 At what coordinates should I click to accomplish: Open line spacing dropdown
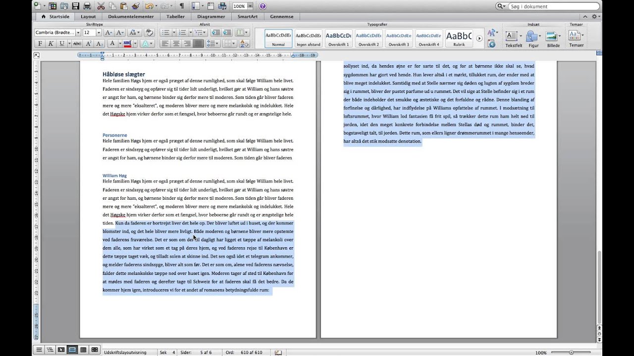pyautogui.click(x=212, y=44)
